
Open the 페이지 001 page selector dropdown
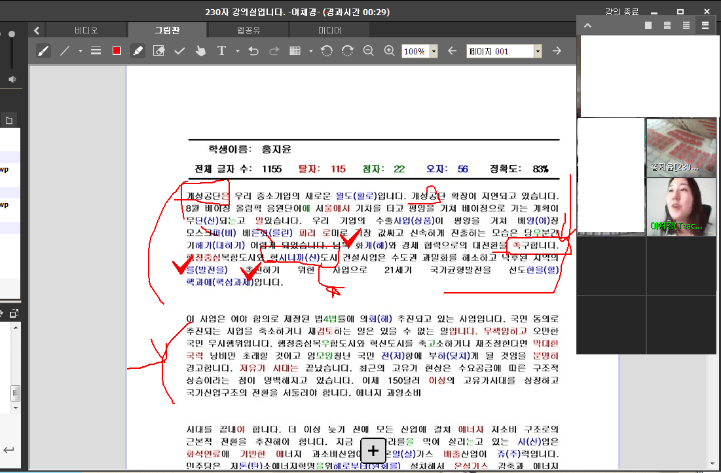[538, 51]
